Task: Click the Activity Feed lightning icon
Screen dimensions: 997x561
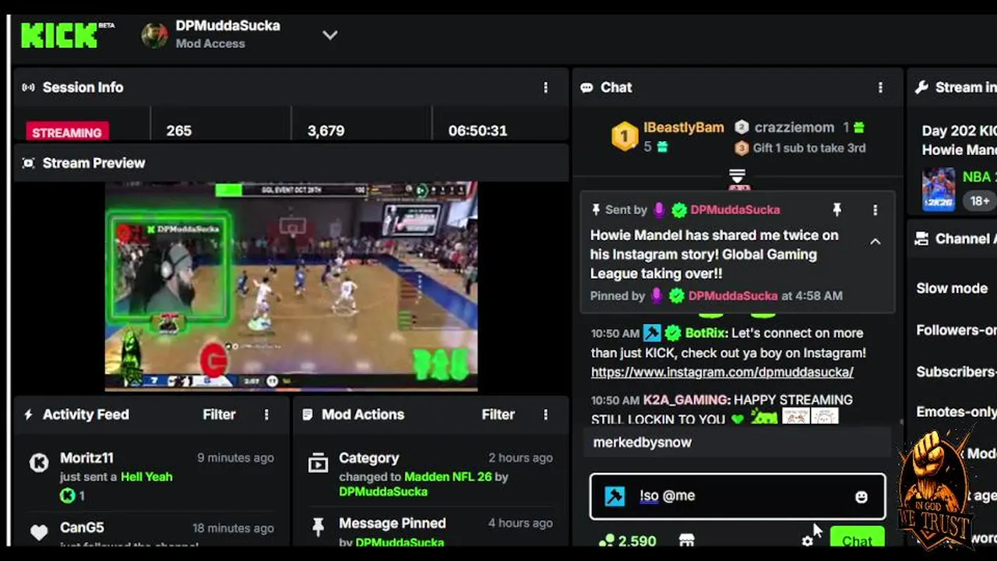Action: 29,415
